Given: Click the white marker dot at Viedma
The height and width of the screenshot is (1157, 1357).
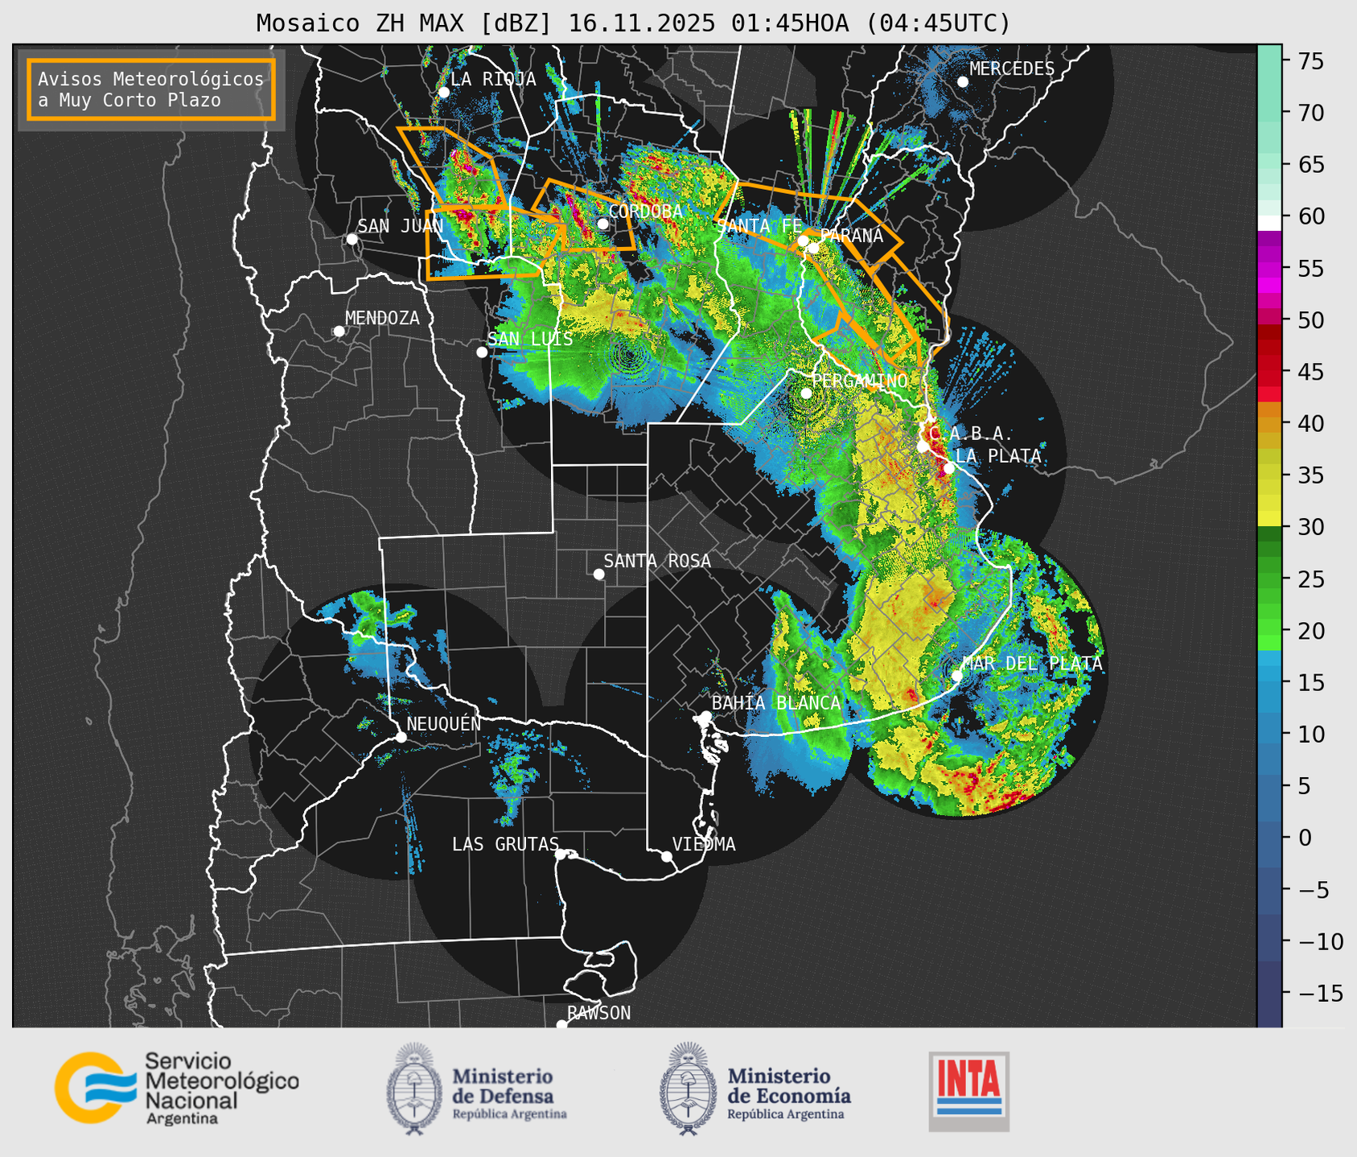Looking at the screenshot, I should point(667,856).
